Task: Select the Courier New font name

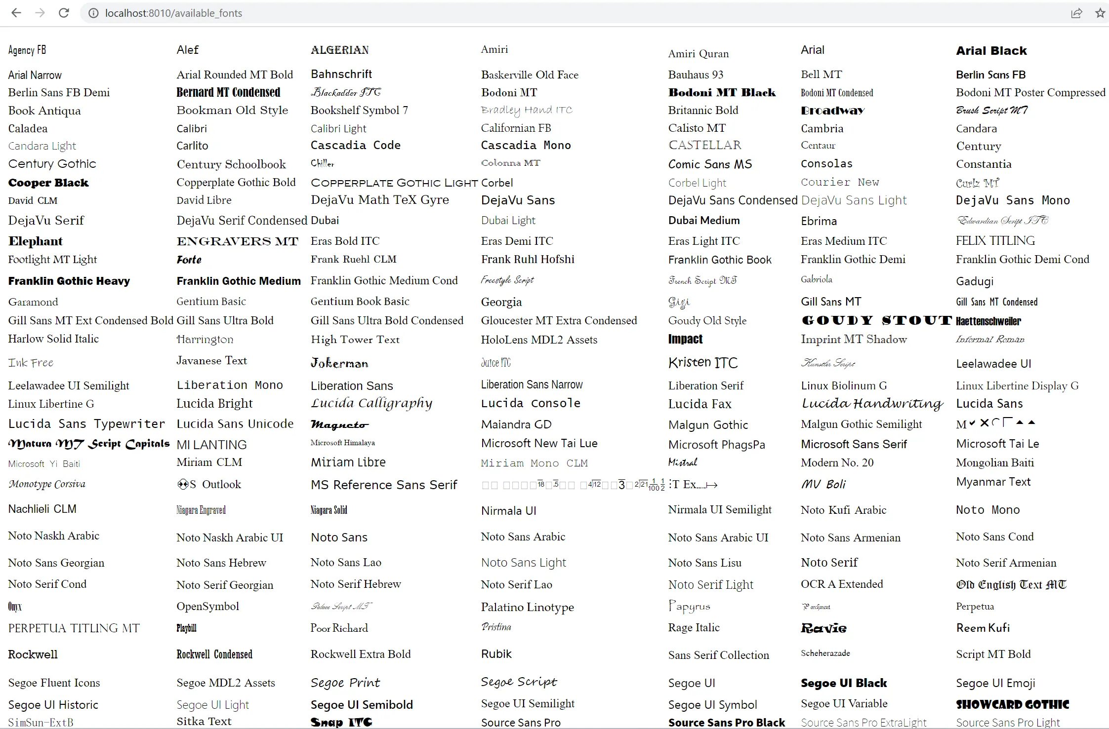Action: 840,182
